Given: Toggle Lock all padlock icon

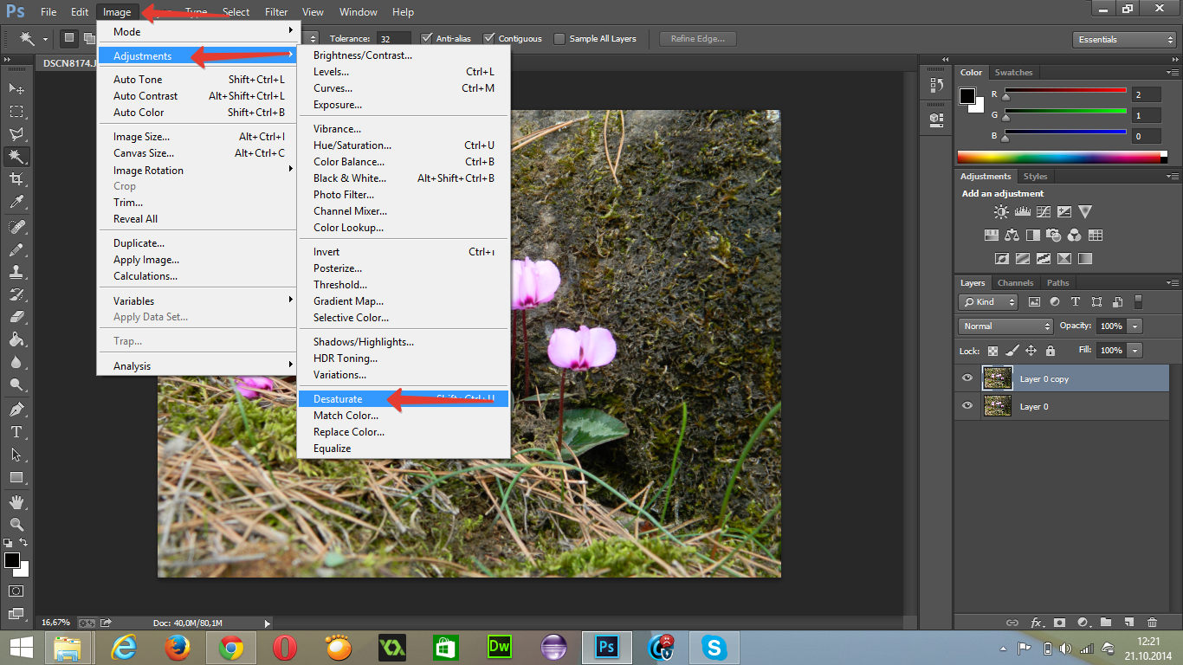Looking at the screenshot, I should tap(1050, 351).
